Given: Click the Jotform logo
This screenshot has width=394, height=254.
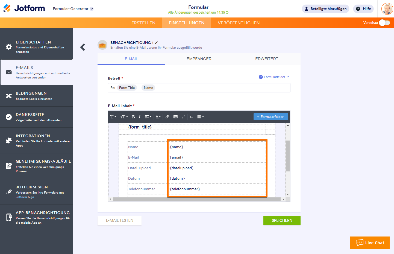Looking at the screenshot, I should pos(24,8).
